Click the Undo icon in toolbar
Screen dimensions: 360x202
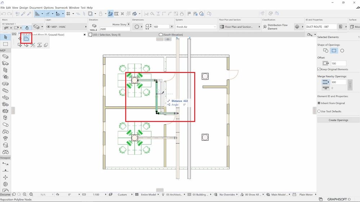point(4,14)
